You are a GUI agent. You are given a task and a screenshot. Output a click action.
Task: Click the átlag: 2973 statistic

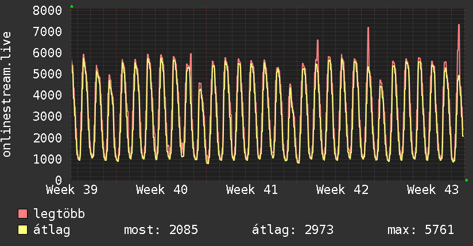293,230
